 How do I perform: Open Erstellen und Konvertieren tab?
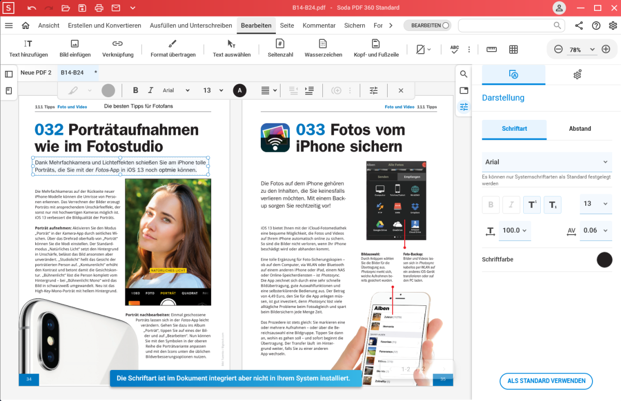105,25
